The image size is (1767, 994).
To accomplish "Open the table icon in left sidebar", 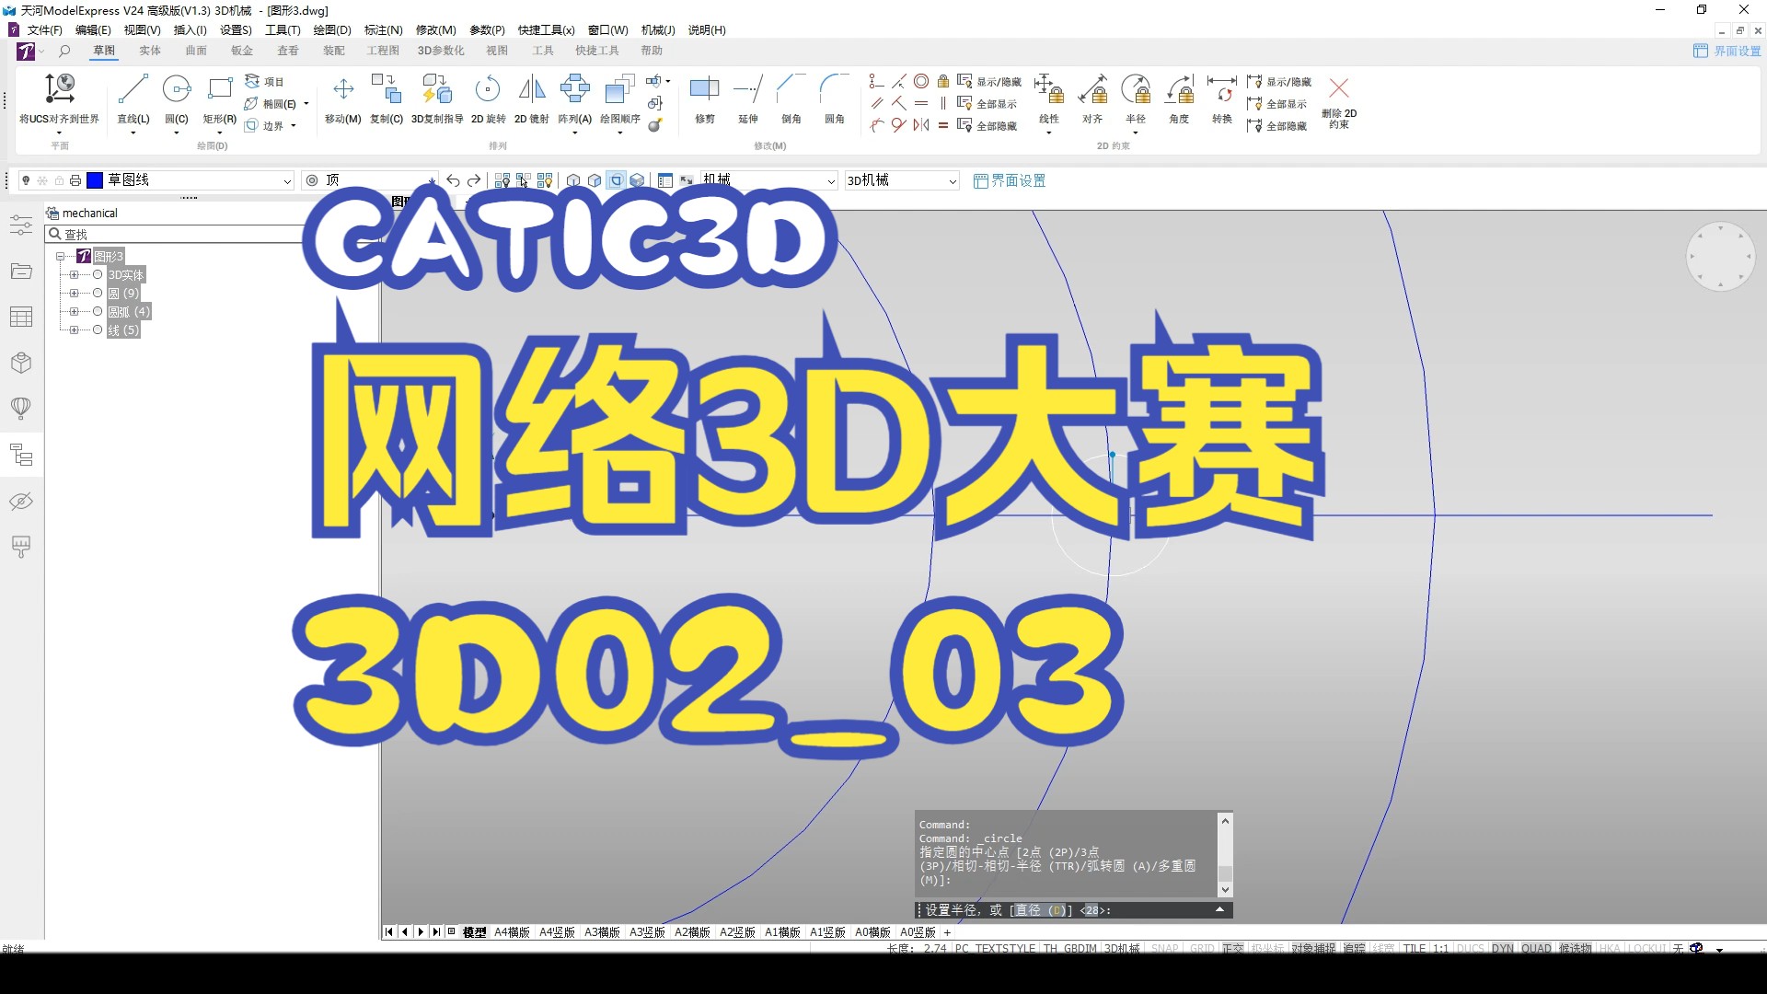I will (21, 318).
